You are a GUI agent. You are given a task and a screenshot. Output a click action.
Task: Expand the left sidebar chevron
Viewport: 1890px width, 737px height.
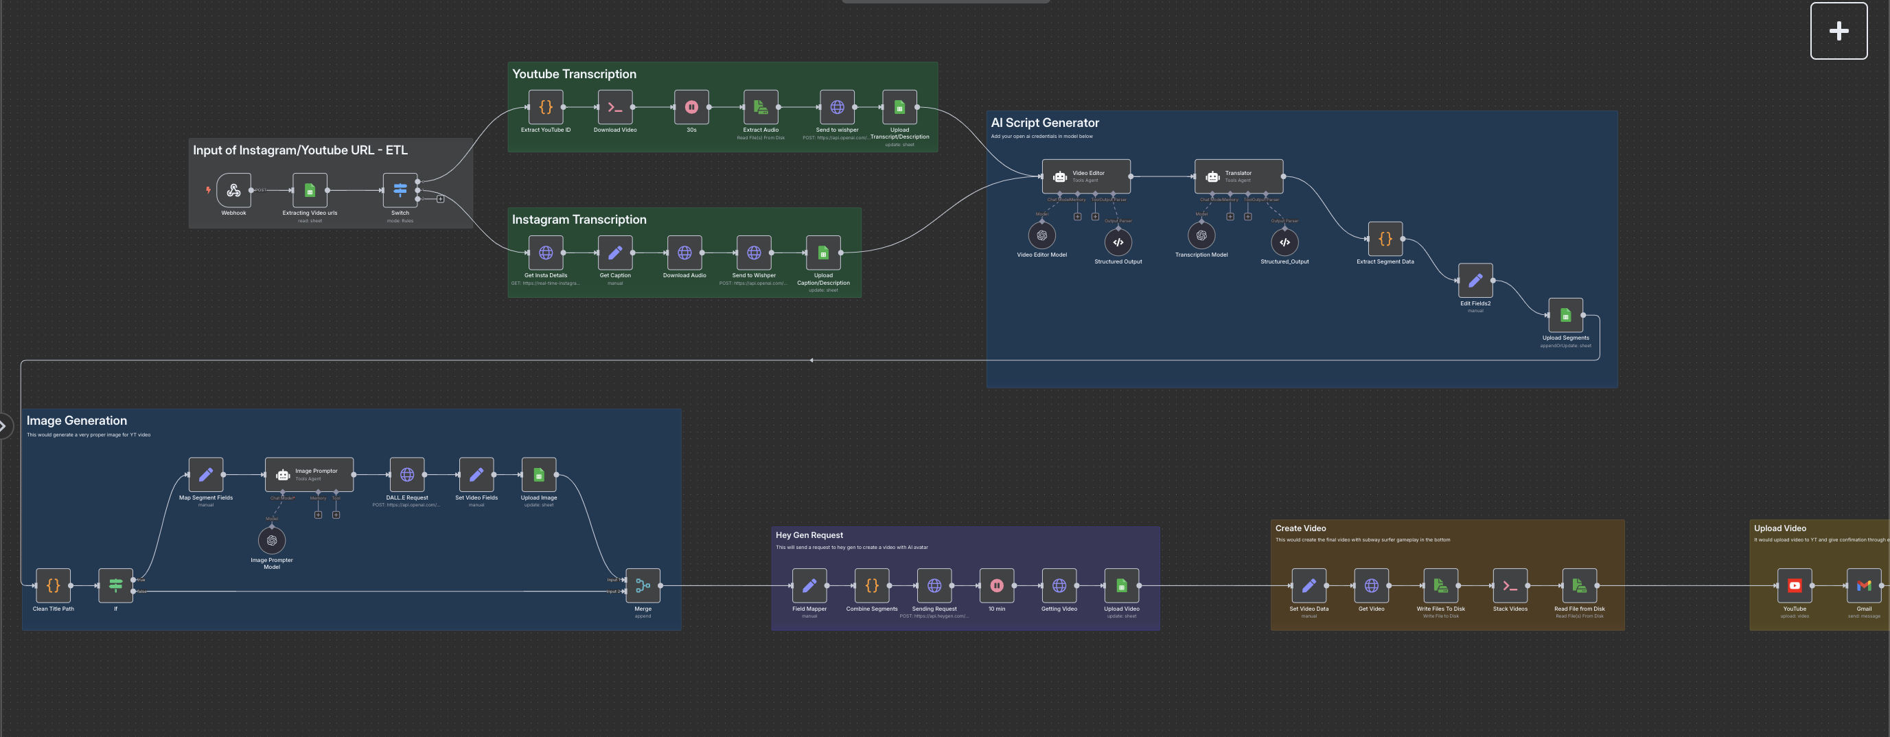point(4,426)
